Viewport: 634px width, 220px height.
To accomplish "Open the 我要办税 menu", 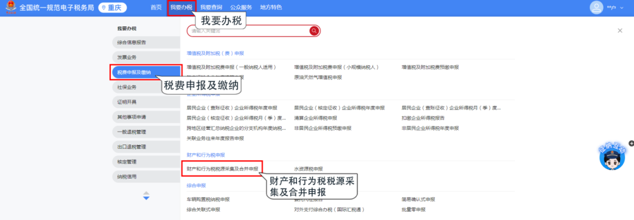I will point(181,8).
